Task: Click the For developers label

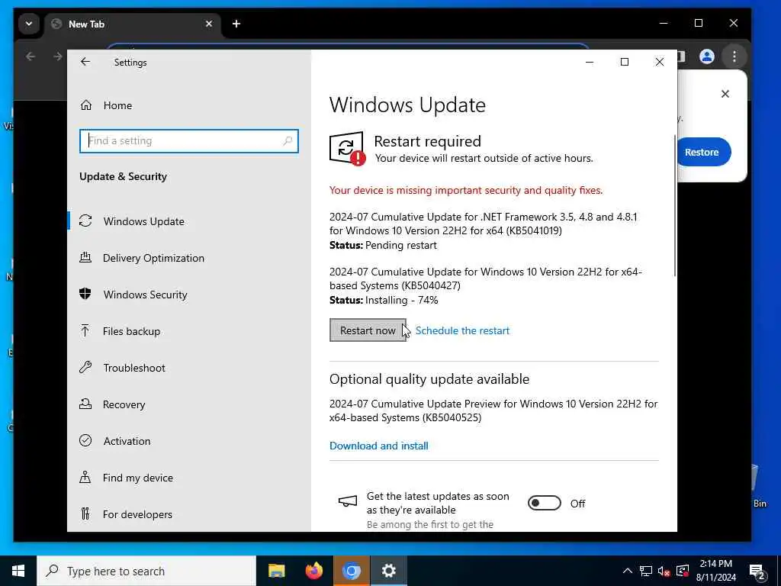Action: tap(137, 514)
